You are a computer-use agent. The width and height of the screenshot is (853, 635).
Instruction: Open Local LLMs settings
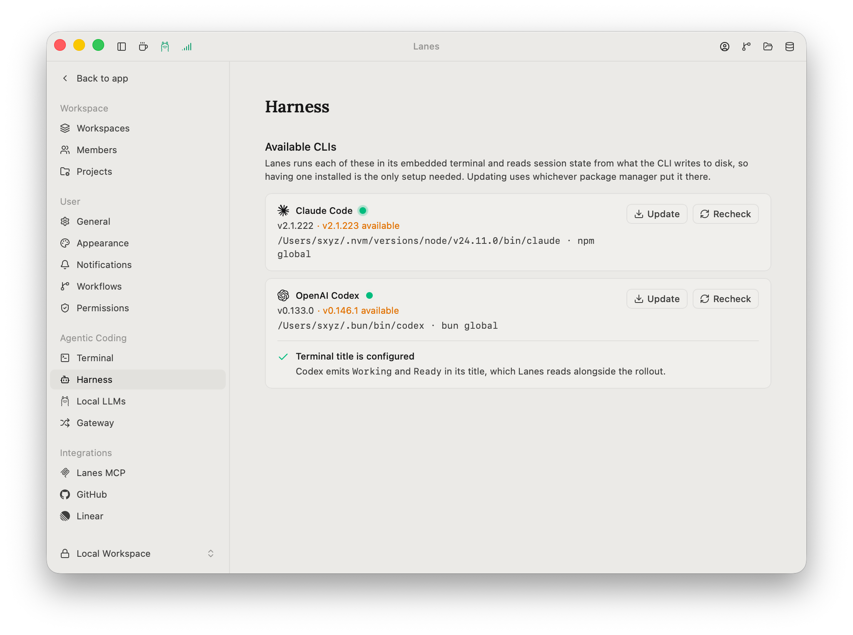pos(138,401)
